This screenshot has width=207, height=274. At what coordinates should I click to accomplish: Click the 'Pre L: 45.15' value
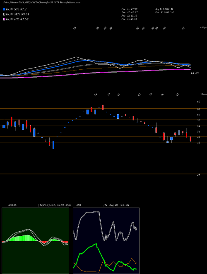[130, 15]
